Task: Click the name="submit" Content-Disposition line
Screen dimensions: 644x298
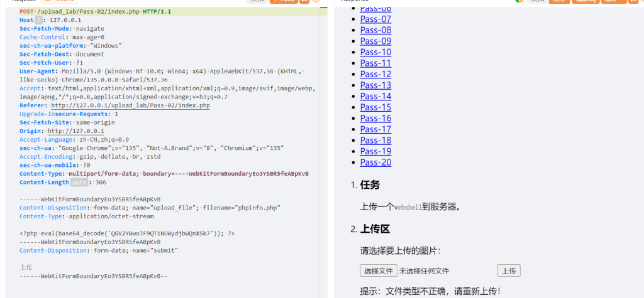Action: point(99,251)
